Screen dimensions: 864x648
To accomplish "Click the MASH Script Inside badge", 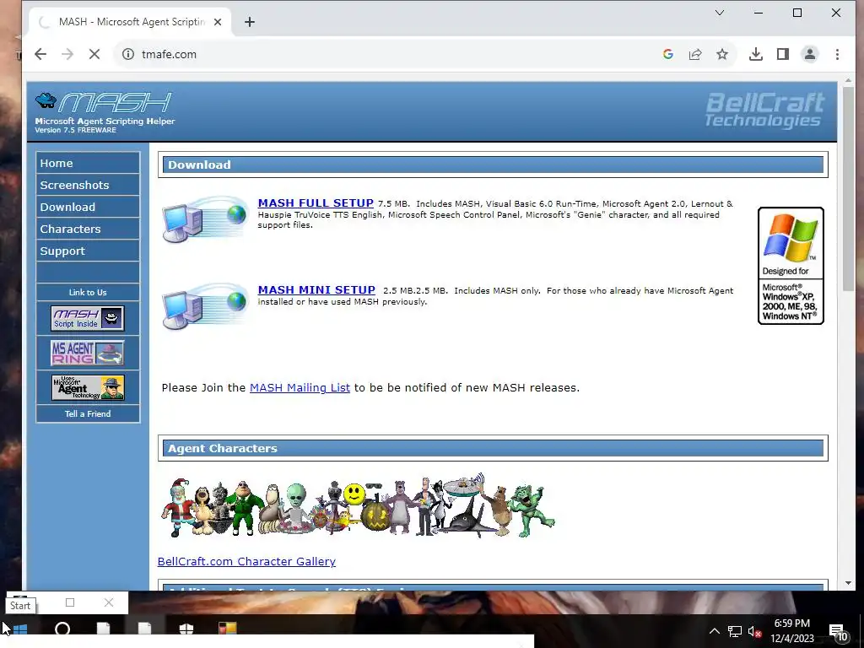I will coord(88,318).
